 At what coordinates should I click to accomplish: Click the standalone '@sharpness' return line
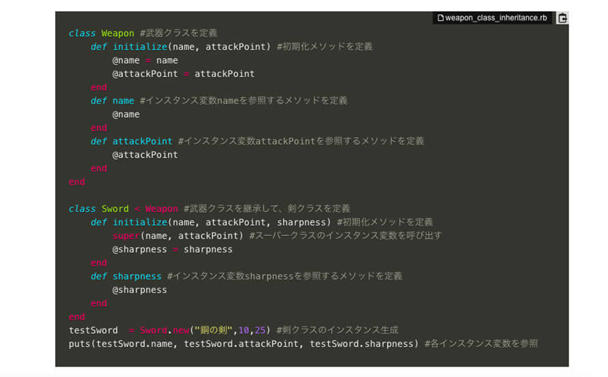(x=140, y=290)
